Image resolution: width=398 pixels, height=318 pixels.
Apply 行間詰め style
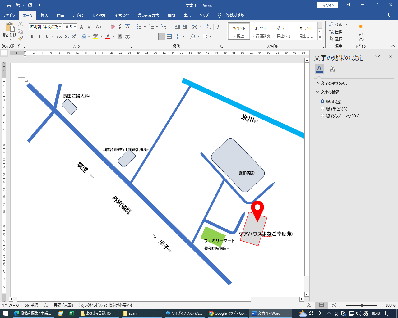(x=261, y=31)
